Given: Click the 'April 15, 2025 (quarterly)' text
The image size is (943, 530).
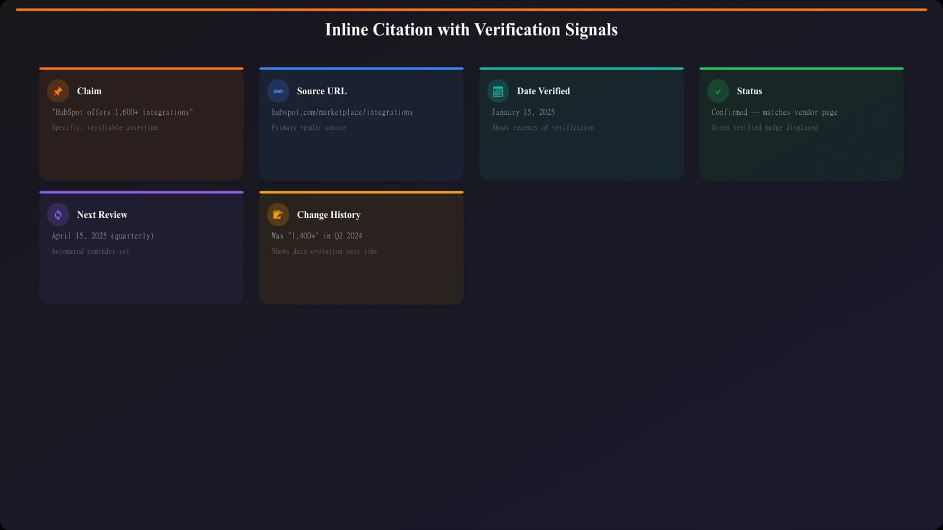Looking at the screenshot, I should click(x=103, y=236).
